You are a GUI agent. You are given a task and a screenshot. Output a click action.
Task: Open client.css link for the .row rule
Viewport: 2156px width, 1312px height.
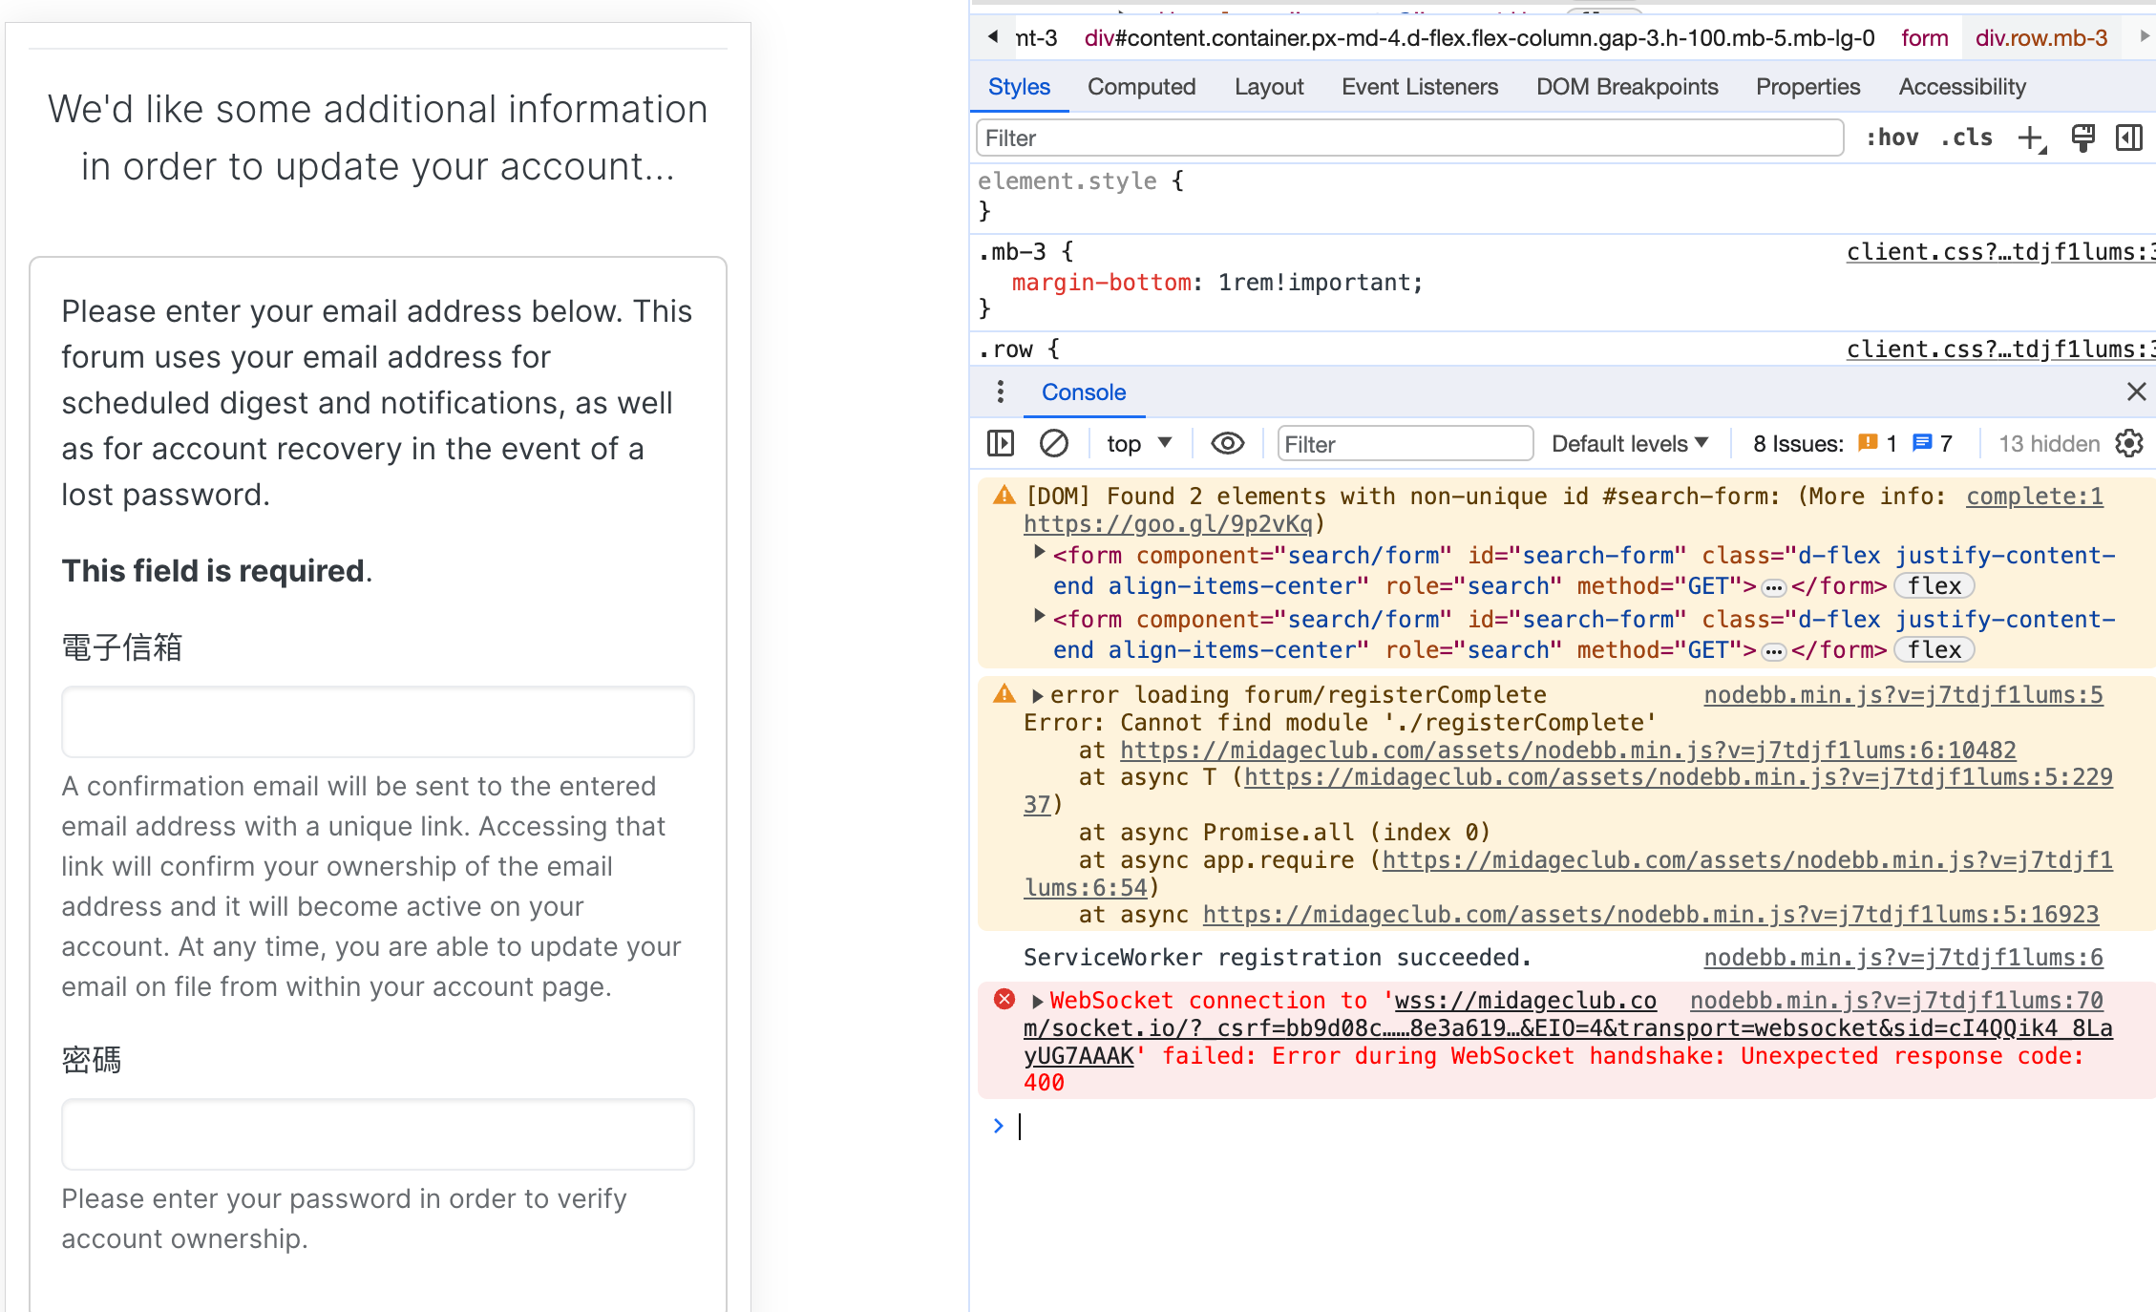[2000, 349]
